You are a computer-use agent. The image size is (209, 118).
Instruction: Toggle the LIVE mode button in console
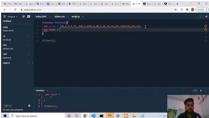(x=195, y=90)
